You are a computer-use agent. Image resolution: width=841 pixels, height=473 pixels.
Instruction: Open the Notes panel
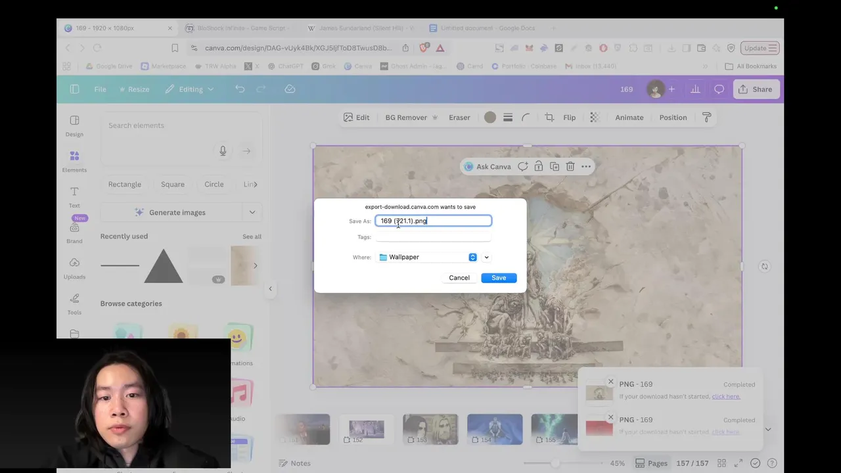[294, 463]
